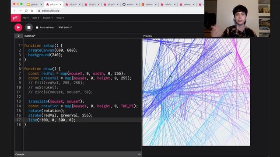The width and height of the screenshot is (280, 157).
Task: Click line number 18 in the gutter
Action: (18, 124)
